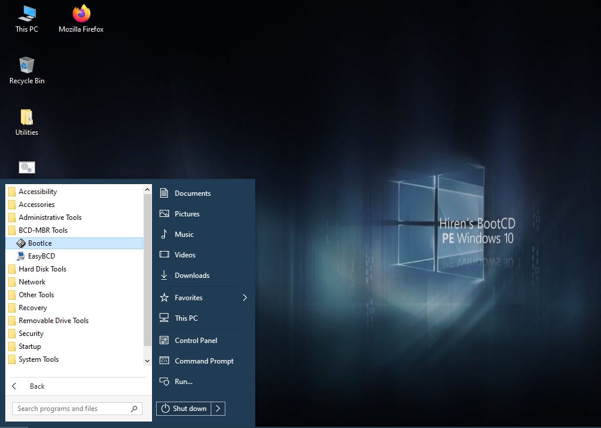Expand the Favorites submenu arrow
This screenshot has height=428, width=601.
(245, 298)
